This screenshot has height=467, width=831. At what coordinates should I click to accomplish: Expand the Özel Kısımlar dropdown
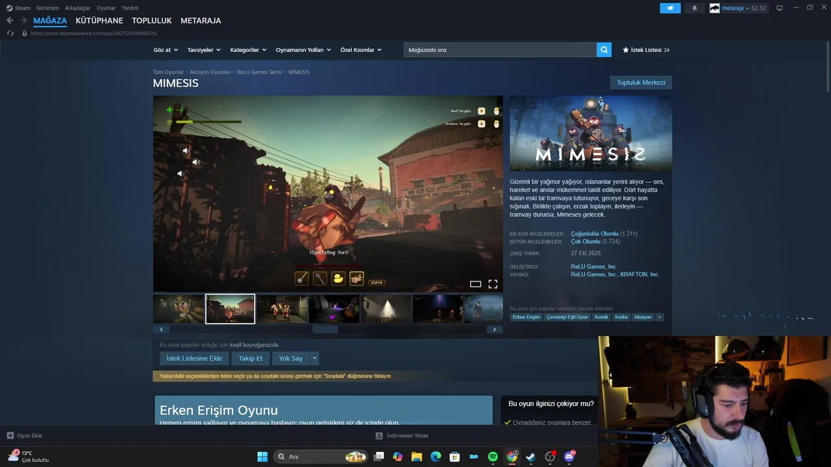pyautogui.click(x=361, y=50)
